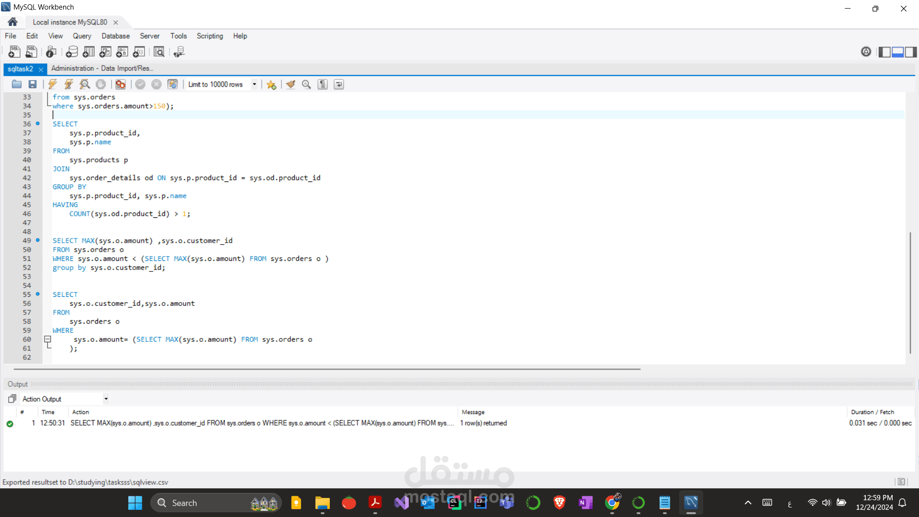This screenshot has height=517, width=919.
Task: Collapse the code fold at line 60
Action: [x=47, y=339]
